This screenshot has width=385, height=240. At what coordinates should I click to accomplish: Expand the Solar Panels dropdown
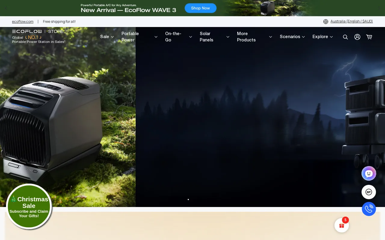coord(214,37)
